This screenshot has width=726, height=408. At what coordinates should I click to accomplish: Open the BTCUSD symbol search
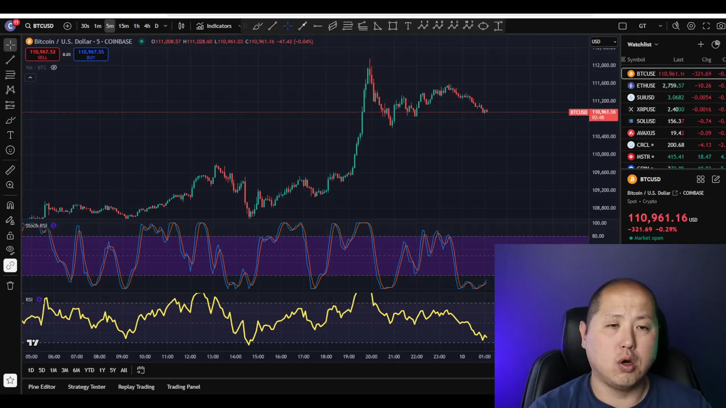coord(39,26)
